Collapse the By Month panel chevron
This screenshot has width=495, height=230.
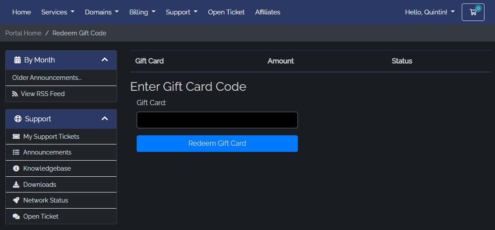click(x=105, y=59)
